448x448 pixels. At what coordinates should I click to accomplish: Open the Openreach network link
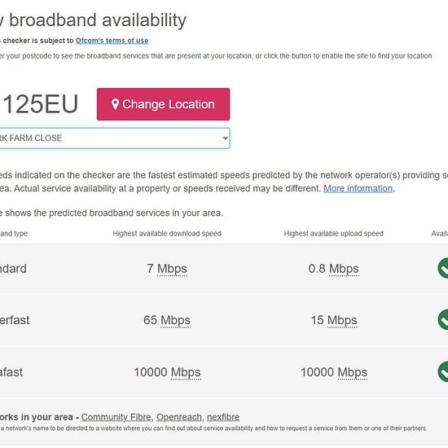179,417
